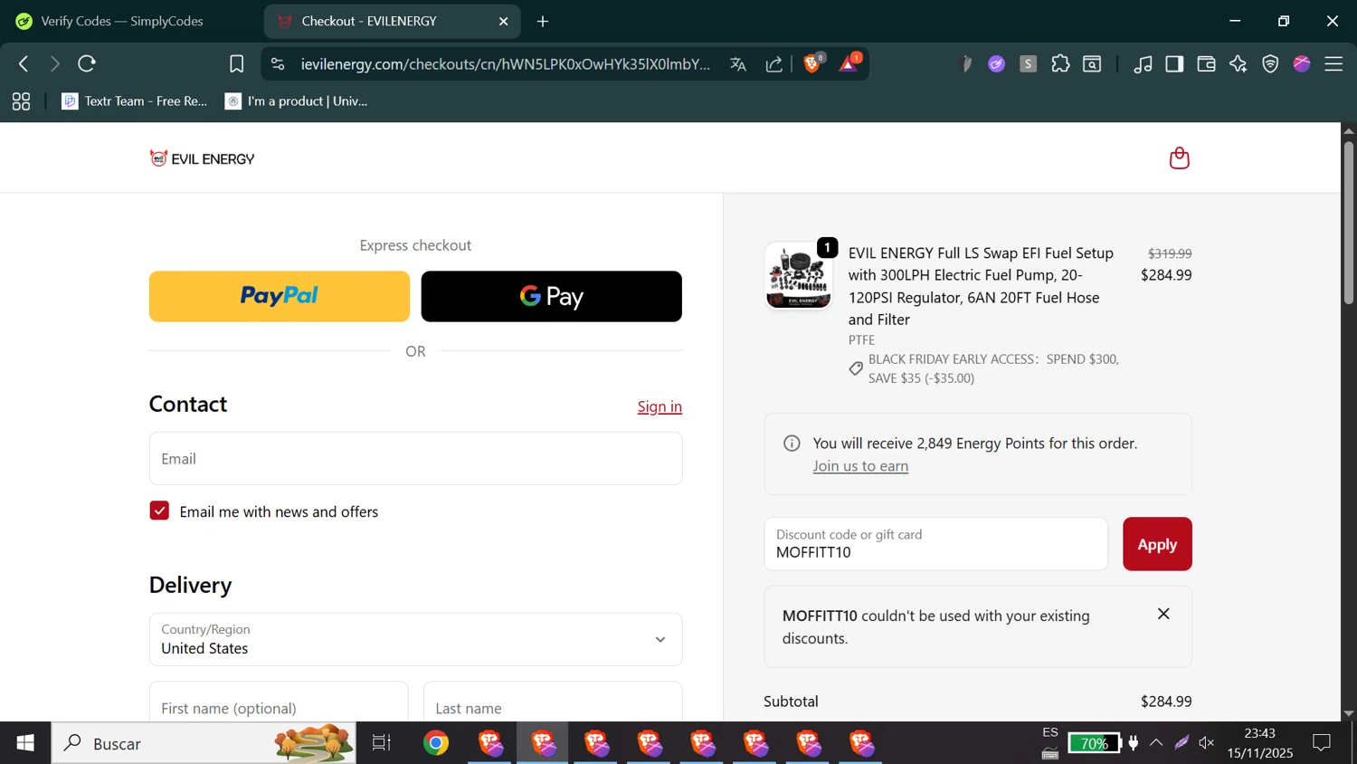Click the purple circular extension icon

pos(996,63)
